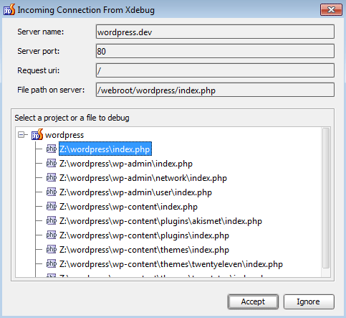Click the Server name field
346x318 pixels.
coord(215,32)
